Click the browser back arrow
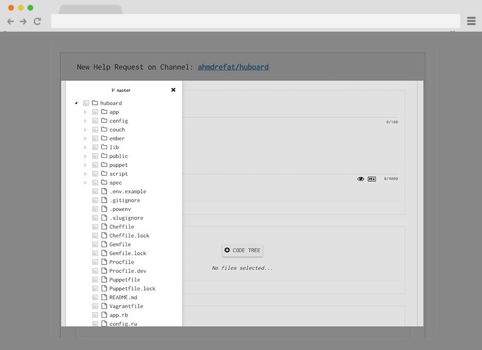 11,21
